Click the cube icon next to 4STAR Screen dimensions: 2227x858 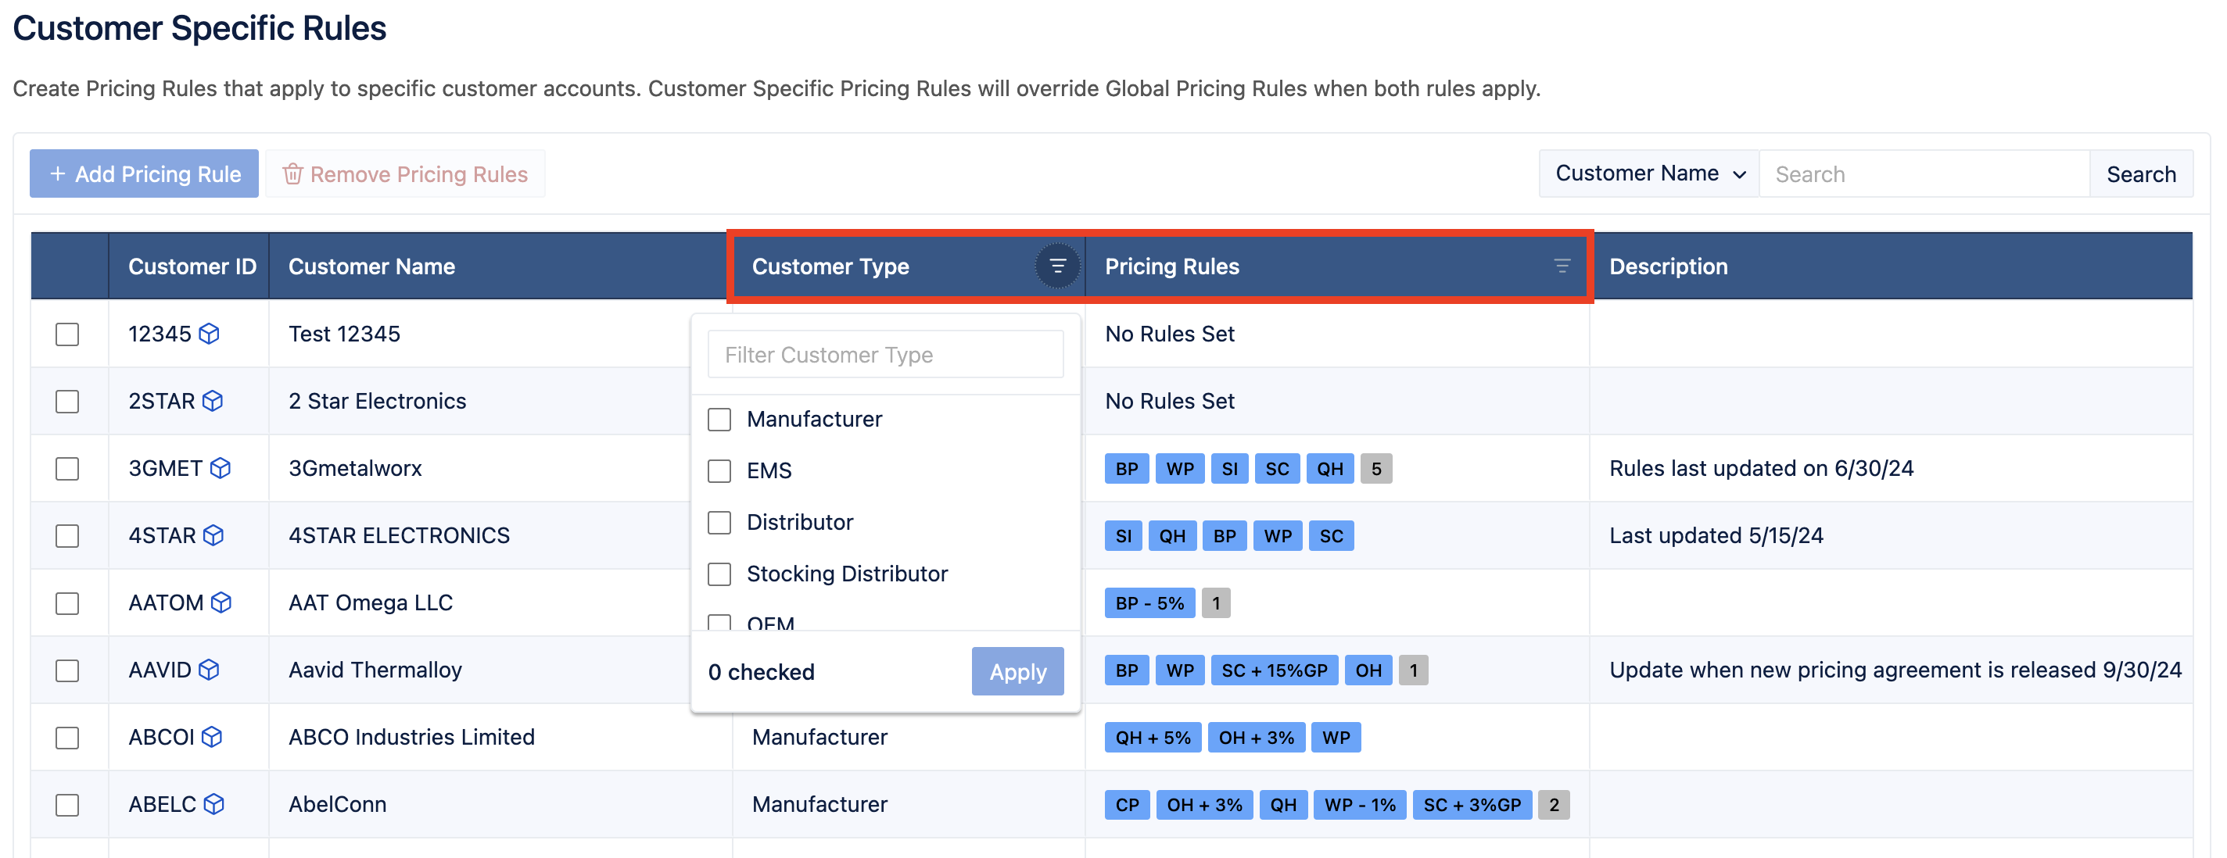pyautogui.click(x=213, y=536)
